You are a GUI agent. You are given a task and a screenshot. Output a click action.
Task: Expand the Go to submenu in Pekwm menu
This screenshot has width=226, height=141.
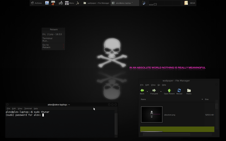tap(53, 45)
